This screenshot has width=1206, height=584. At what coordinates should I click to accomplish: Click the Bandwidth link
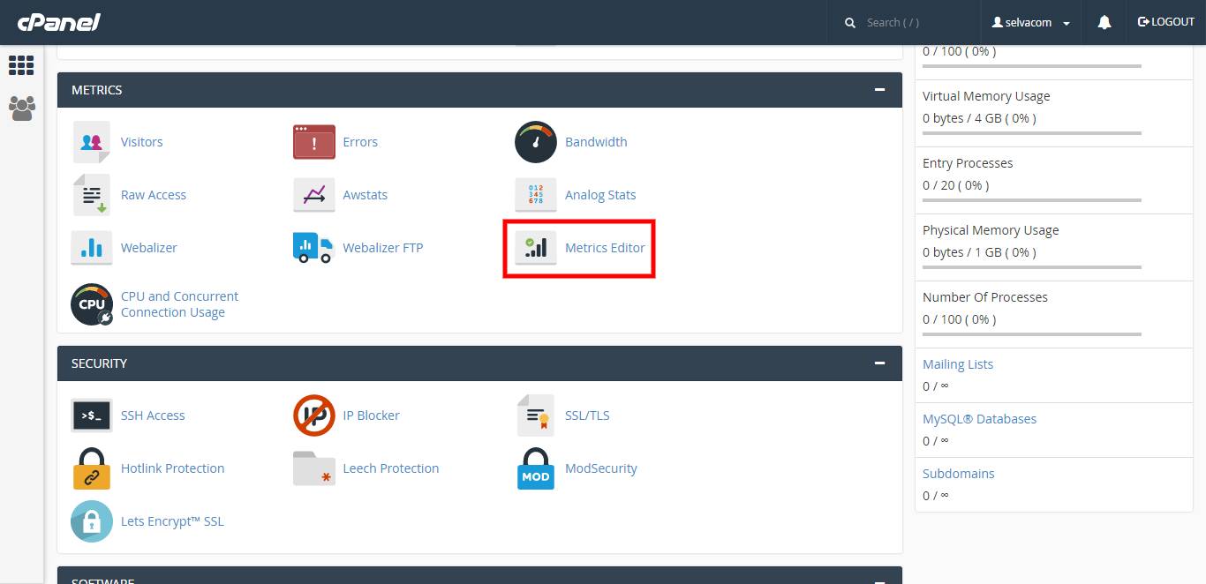(x=596, y=142)
